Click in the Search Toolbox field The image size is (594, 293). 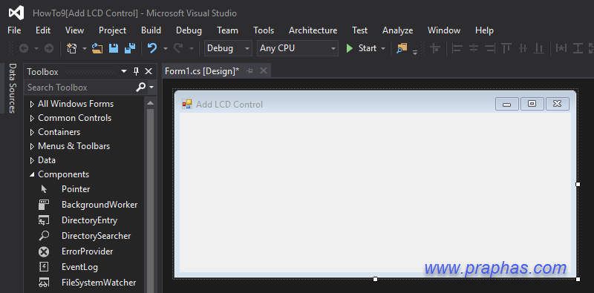(x=80, y=88)
